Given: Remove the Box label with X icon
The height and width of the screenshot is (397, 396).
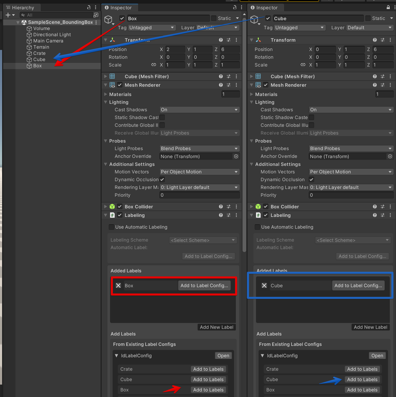Looking at the screenshot, I should (118, 285).
